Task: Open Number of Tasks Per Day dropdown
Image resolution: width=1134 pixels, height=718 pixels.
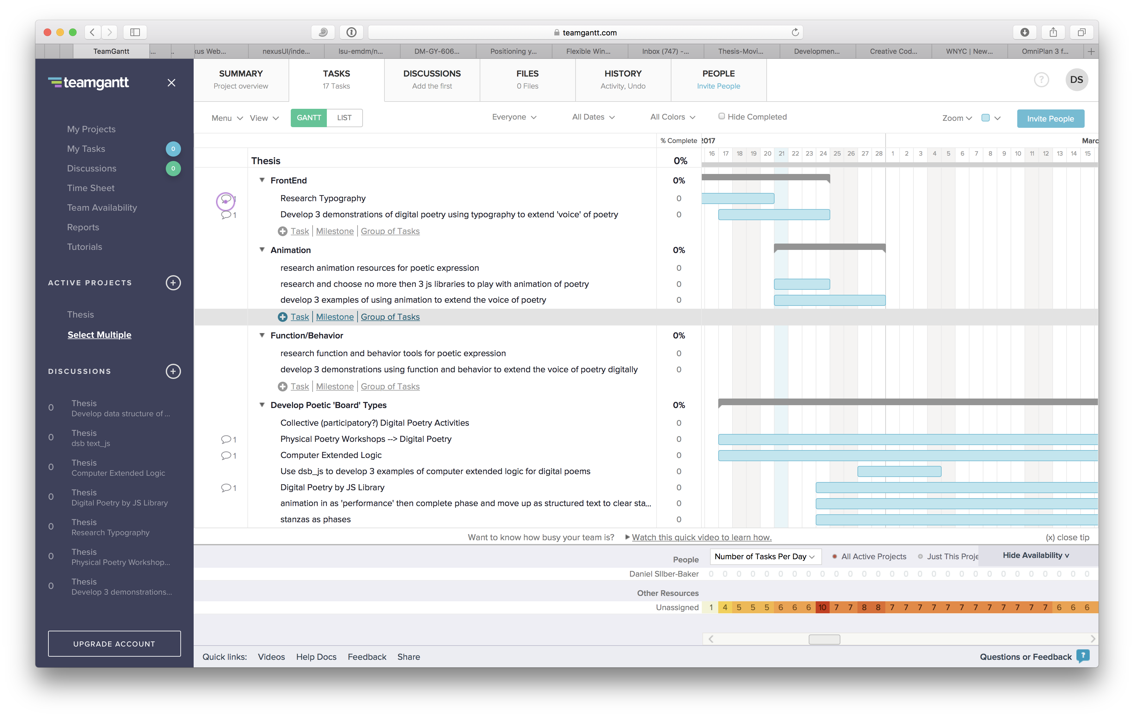Action: tap(765, 556)
